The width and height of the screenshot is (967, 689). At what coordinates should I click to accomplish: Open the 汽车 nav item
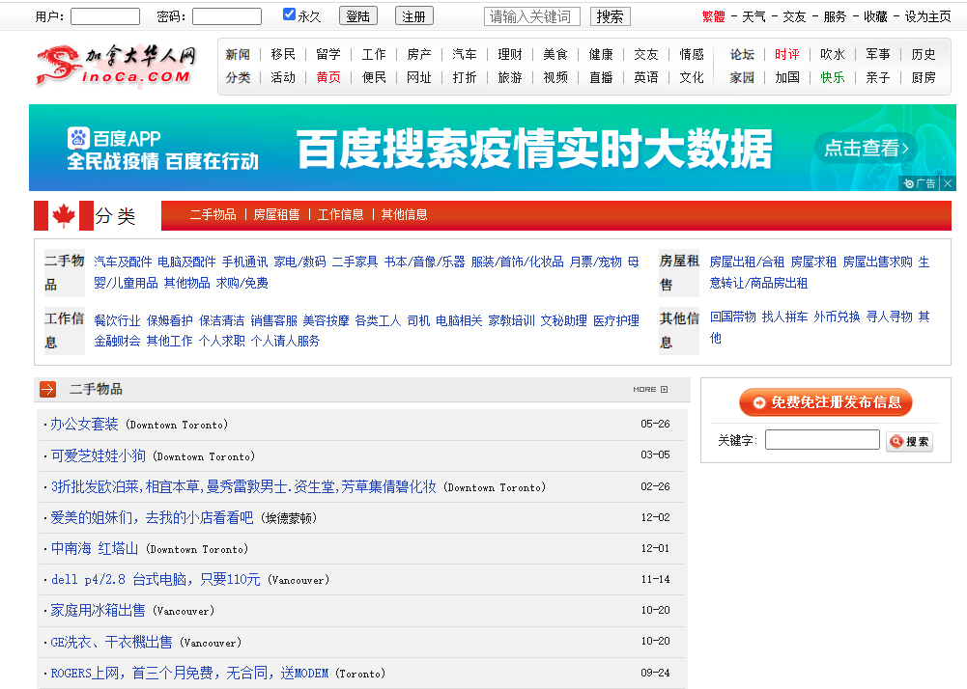click(465, 54)
